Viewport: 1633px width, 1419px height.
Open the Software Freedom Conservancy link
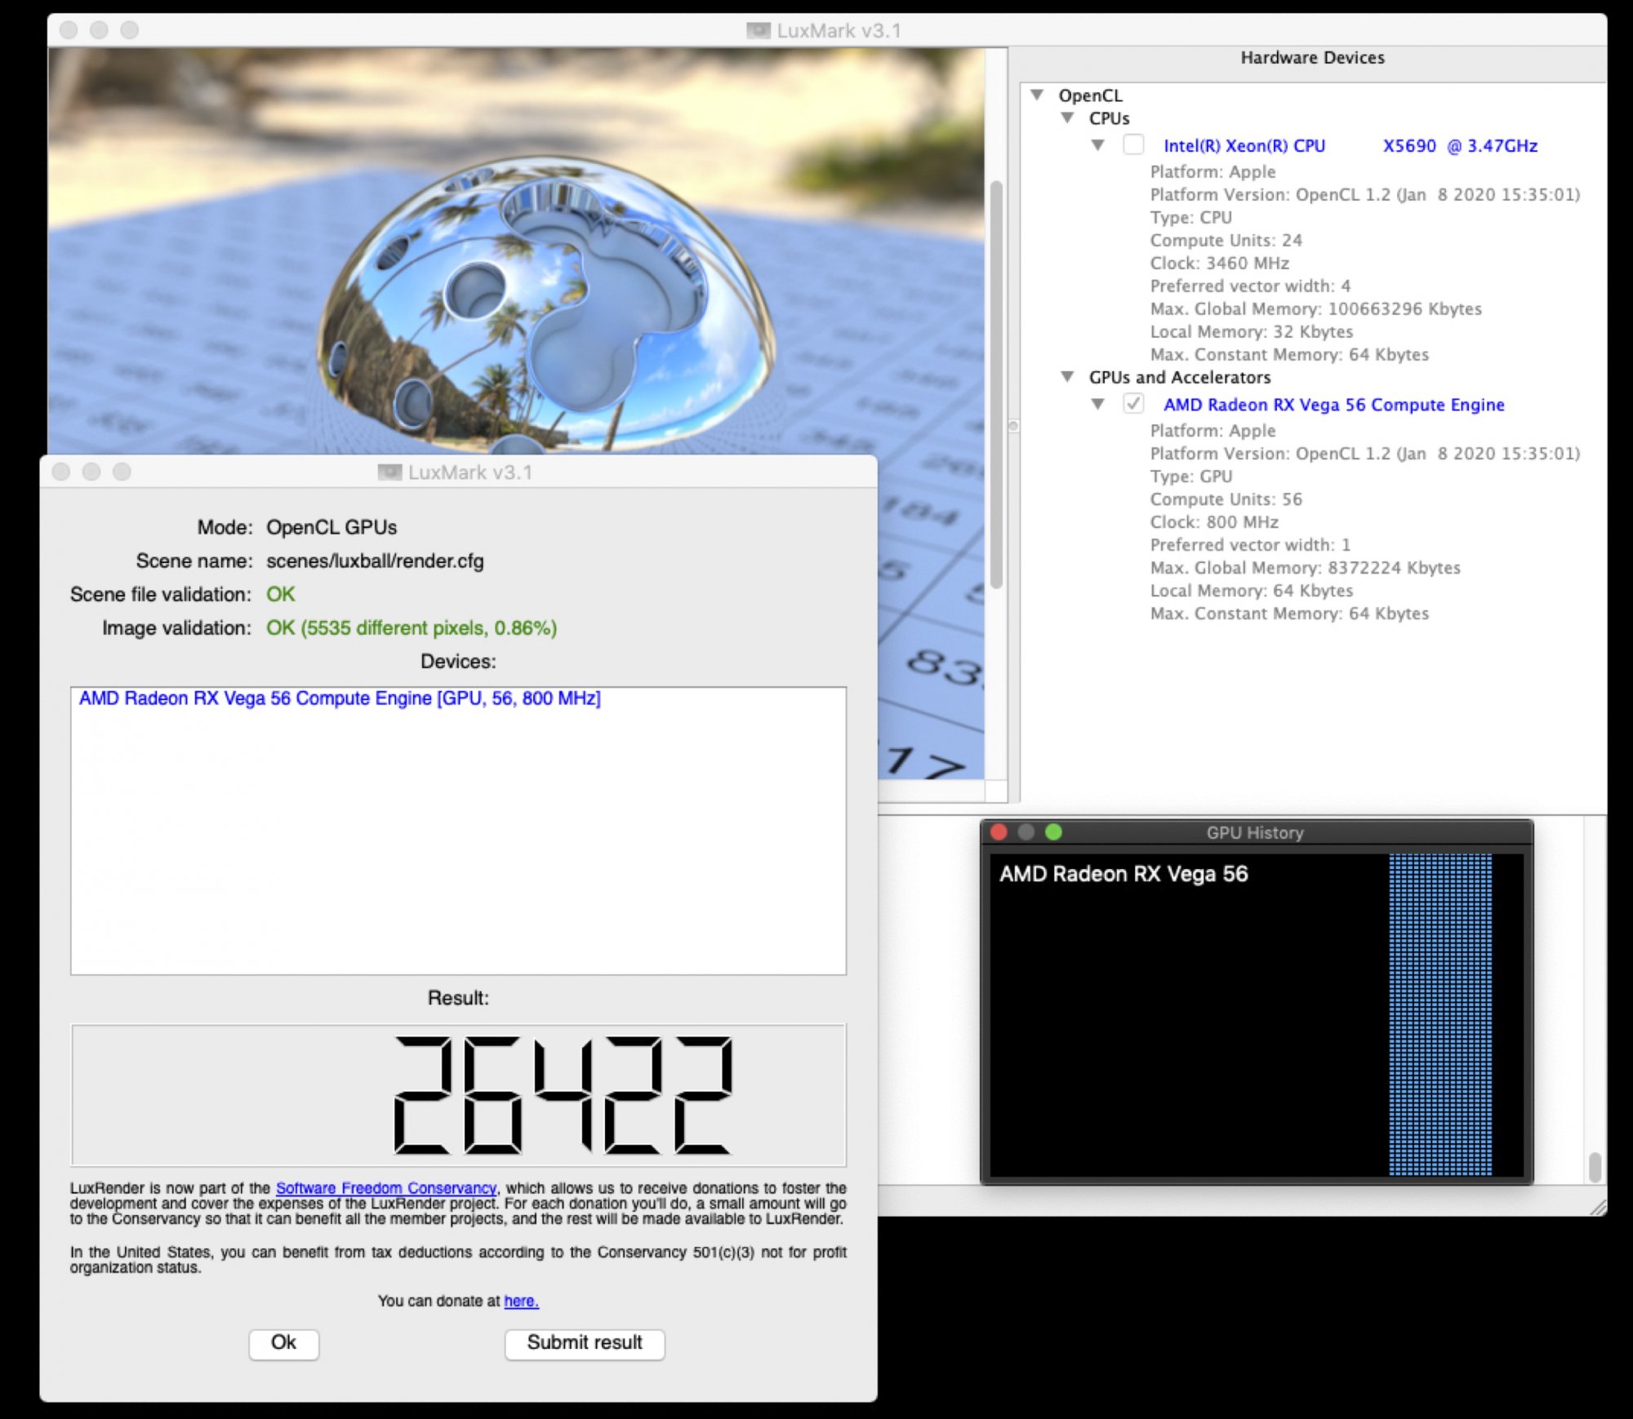385,1188
